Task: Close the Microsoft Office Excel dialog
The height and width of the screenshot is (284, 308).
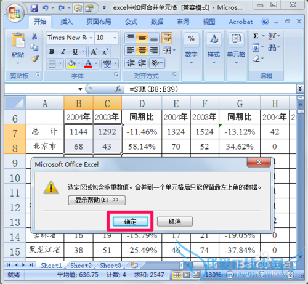Action: tap(259, 163)
